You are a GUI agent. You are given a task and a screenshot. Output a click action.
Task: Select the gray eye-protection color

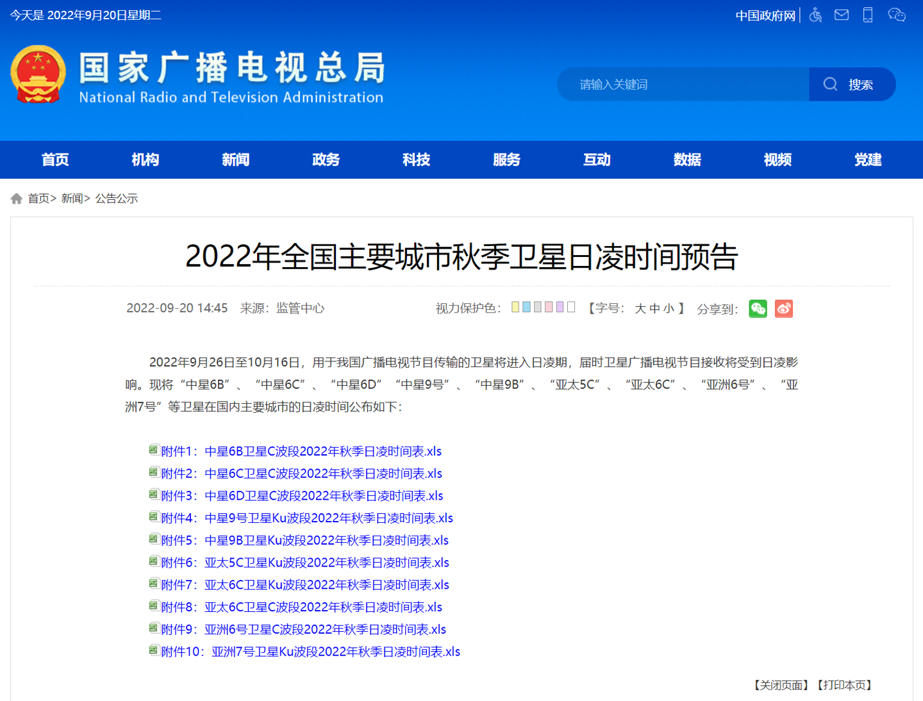538,307
